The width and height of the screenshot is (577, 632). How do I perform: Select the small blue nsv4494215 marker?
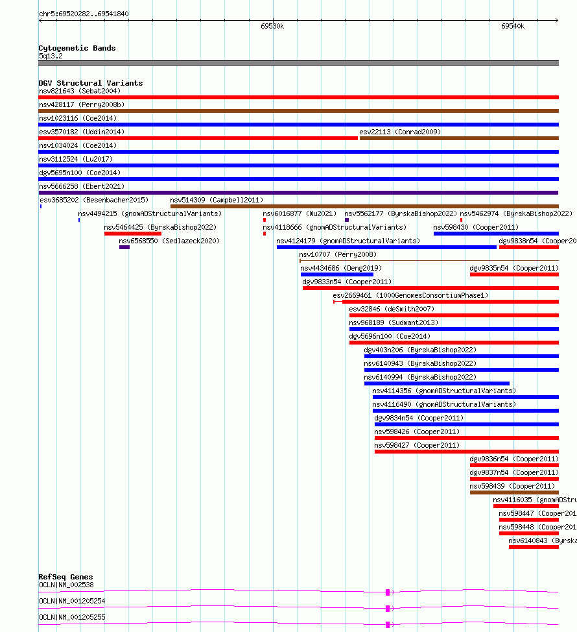point(79,220)
